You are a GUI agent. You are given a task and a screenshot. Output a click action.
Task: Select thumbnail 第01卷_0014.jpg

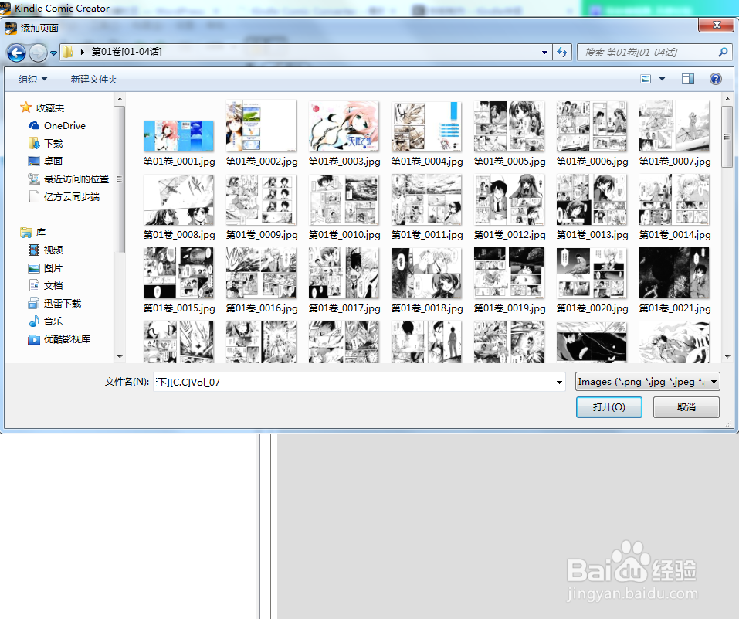coord(674,199)
